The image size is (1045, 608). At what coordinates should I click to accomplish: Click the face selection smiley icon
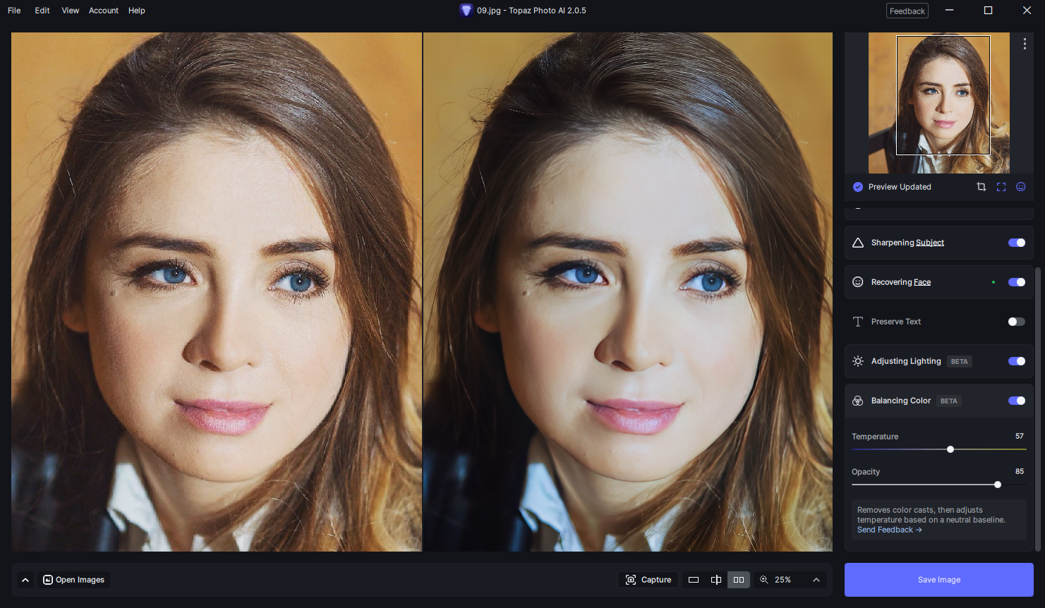coord(1021,187)
